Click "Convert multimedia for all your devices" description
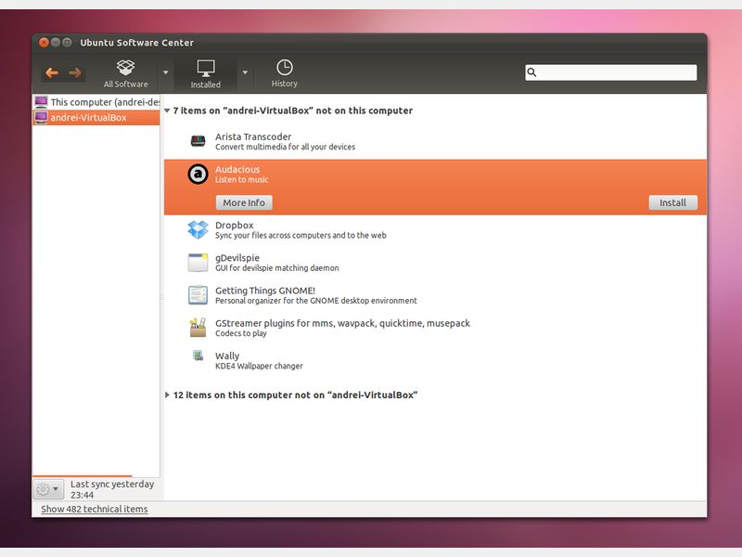 pos(286,147)
